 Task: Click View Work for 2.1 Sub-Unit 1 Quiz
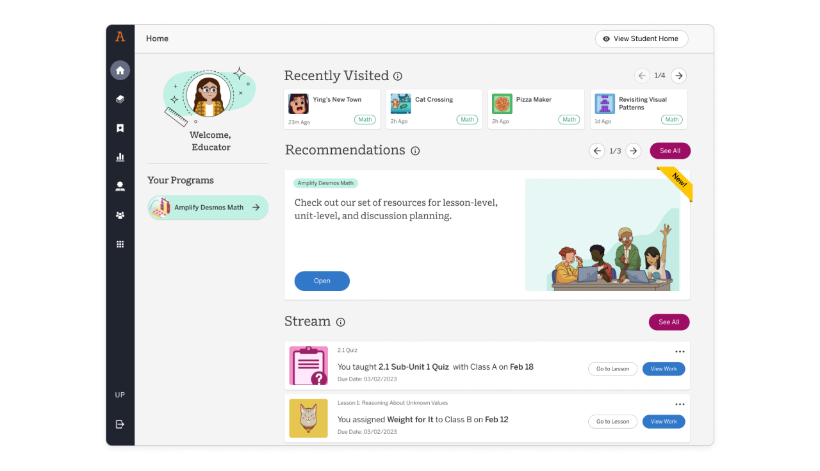(x=664, y=368)
